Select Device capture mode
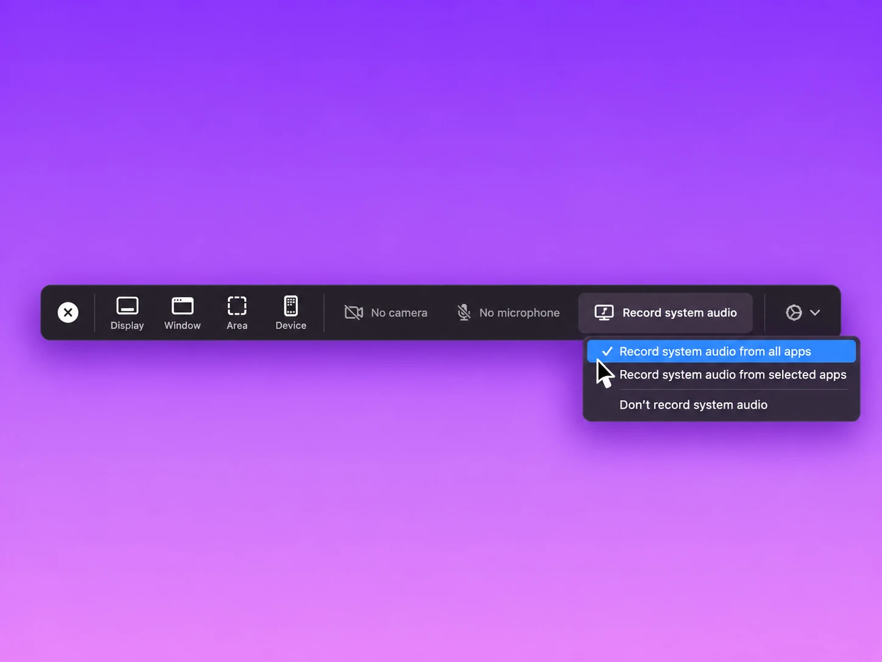Screen dimensions: 882x662 [291, 313]
